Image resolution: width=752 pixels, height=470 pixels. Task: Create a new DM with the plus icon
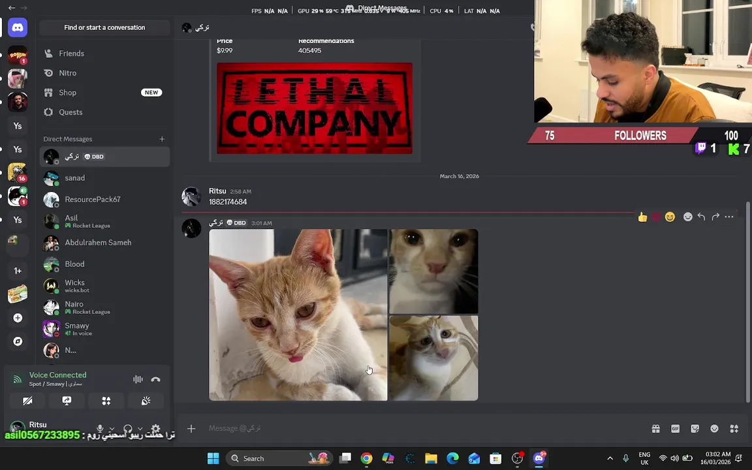[x=162, y=139]
